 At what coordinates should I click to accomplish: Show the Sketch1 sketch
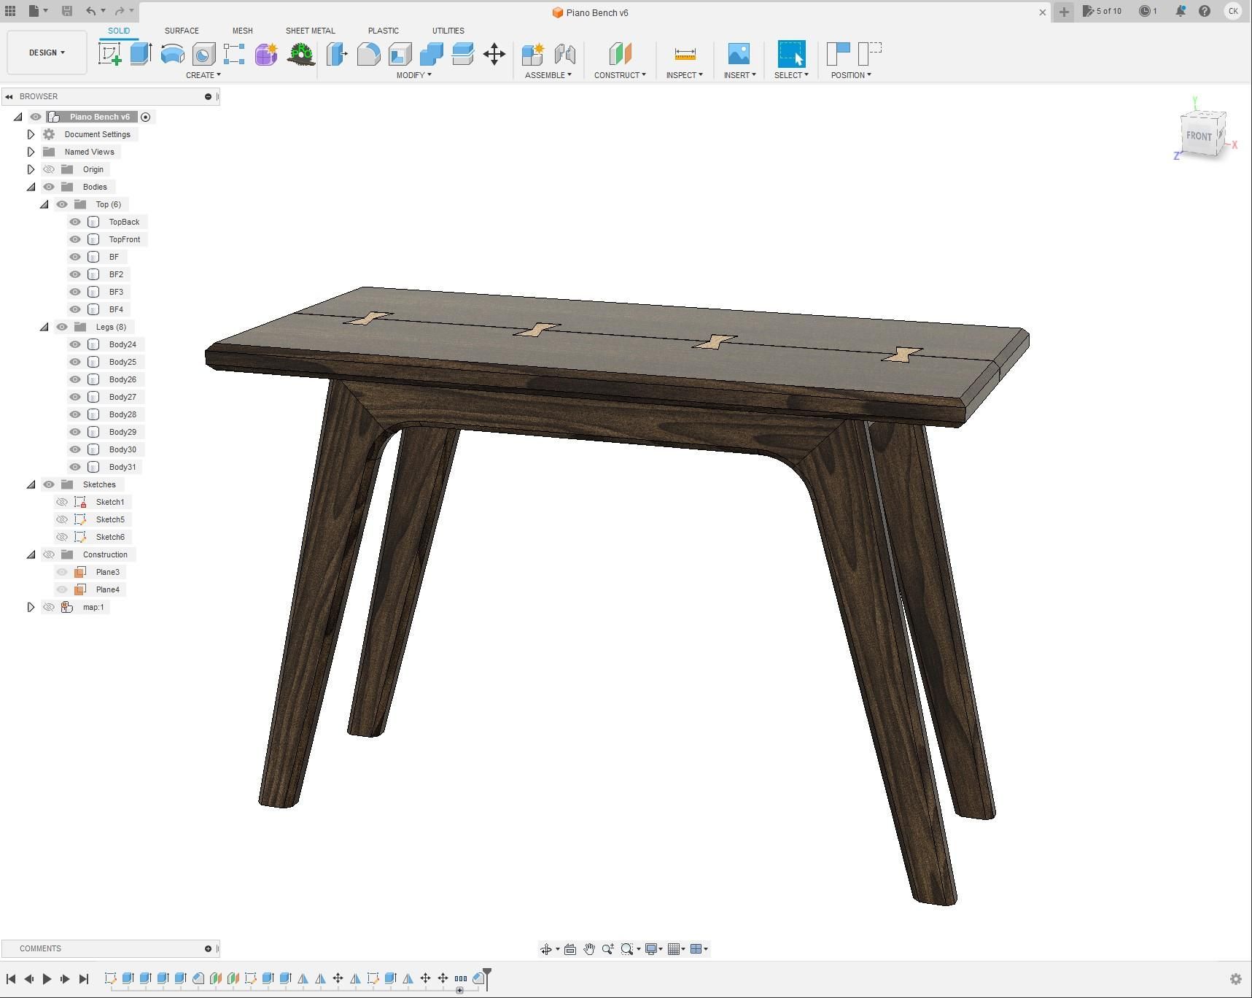tap(62, 502)
